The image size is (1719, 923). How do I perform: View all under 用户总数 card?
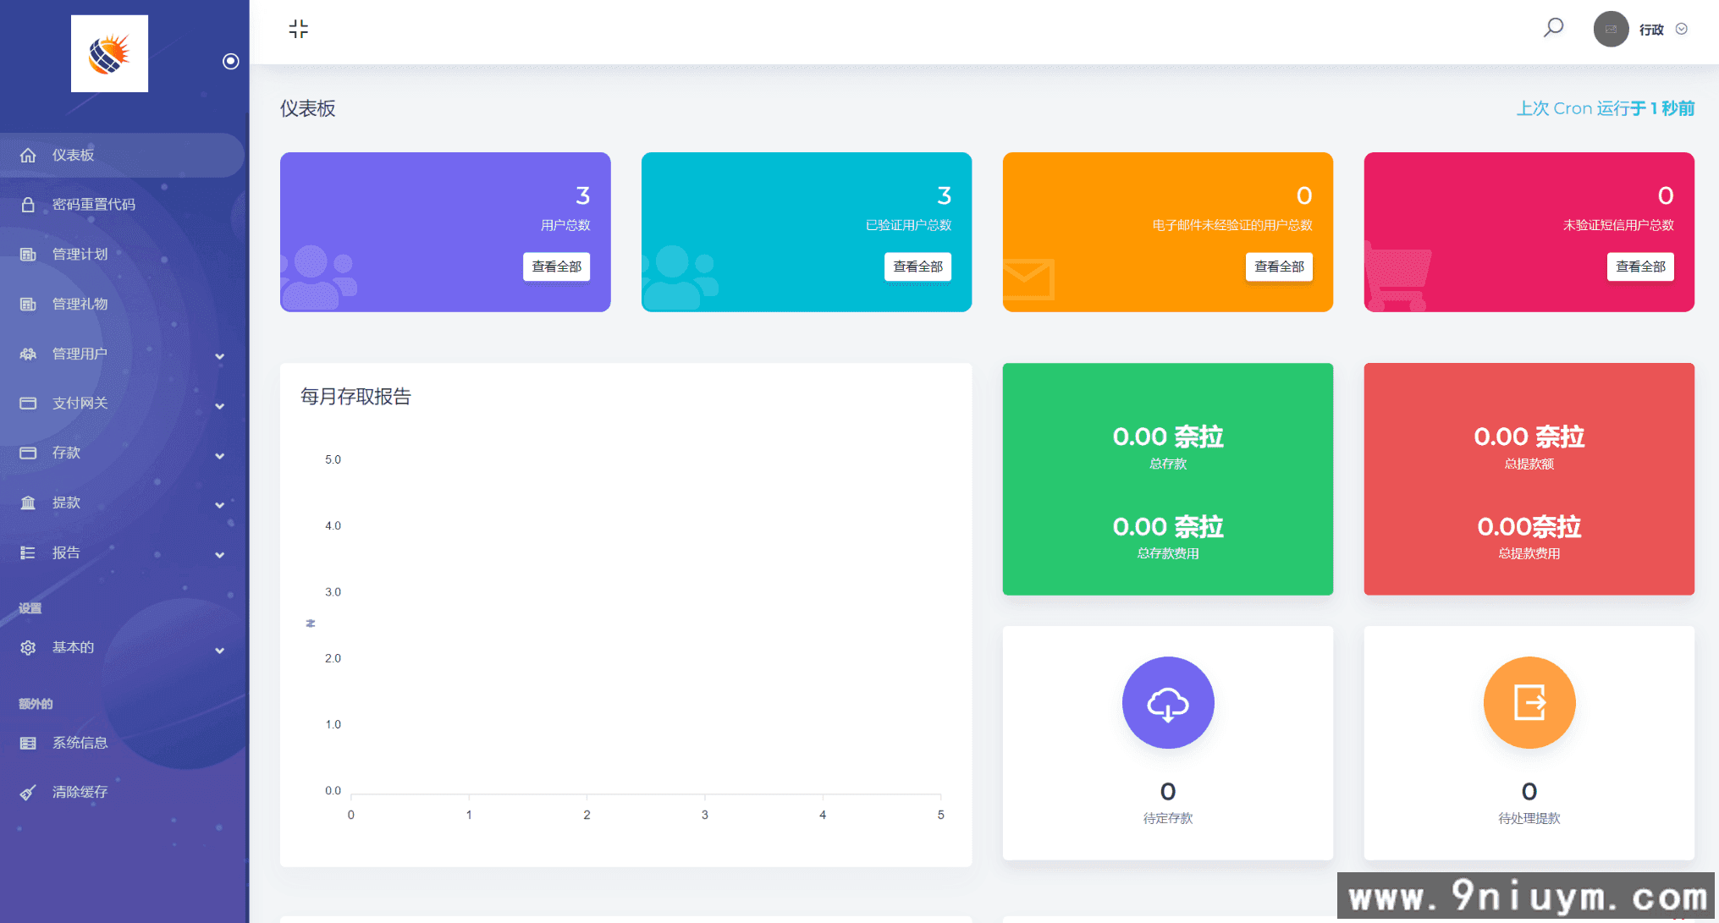coord(556,266)
